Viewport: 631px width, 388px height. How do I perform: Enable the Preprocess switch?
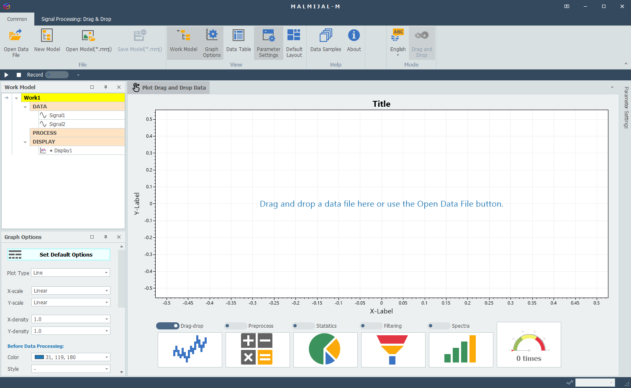[x=236, y=326]
